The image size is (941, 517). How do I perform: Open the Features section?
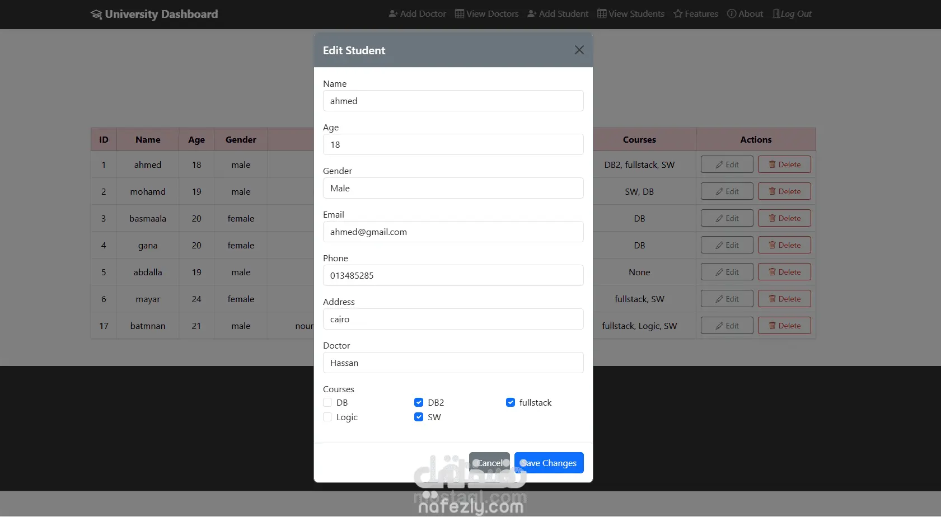tap(696, 13)
